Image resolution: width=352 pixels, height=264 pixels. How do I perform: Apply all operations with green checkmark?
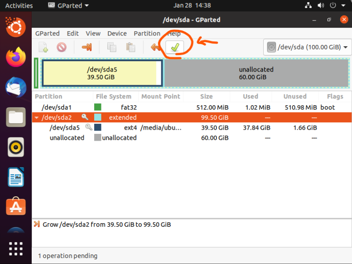pyautogui.click(x=175, y=47)
